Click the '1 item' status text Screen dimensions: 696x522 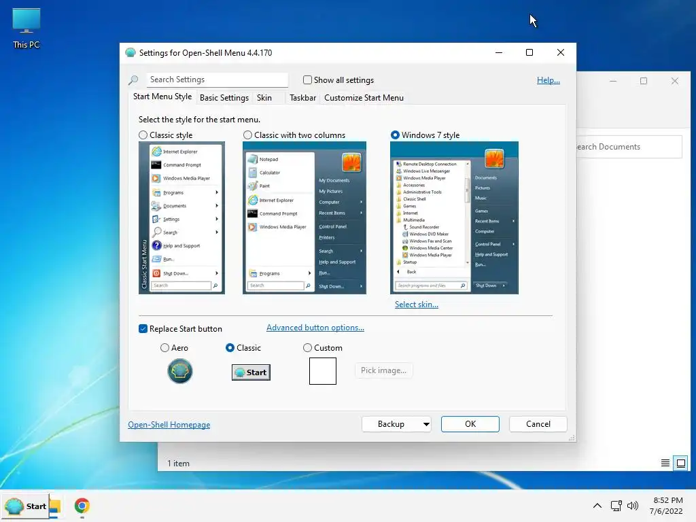point(179,464)
